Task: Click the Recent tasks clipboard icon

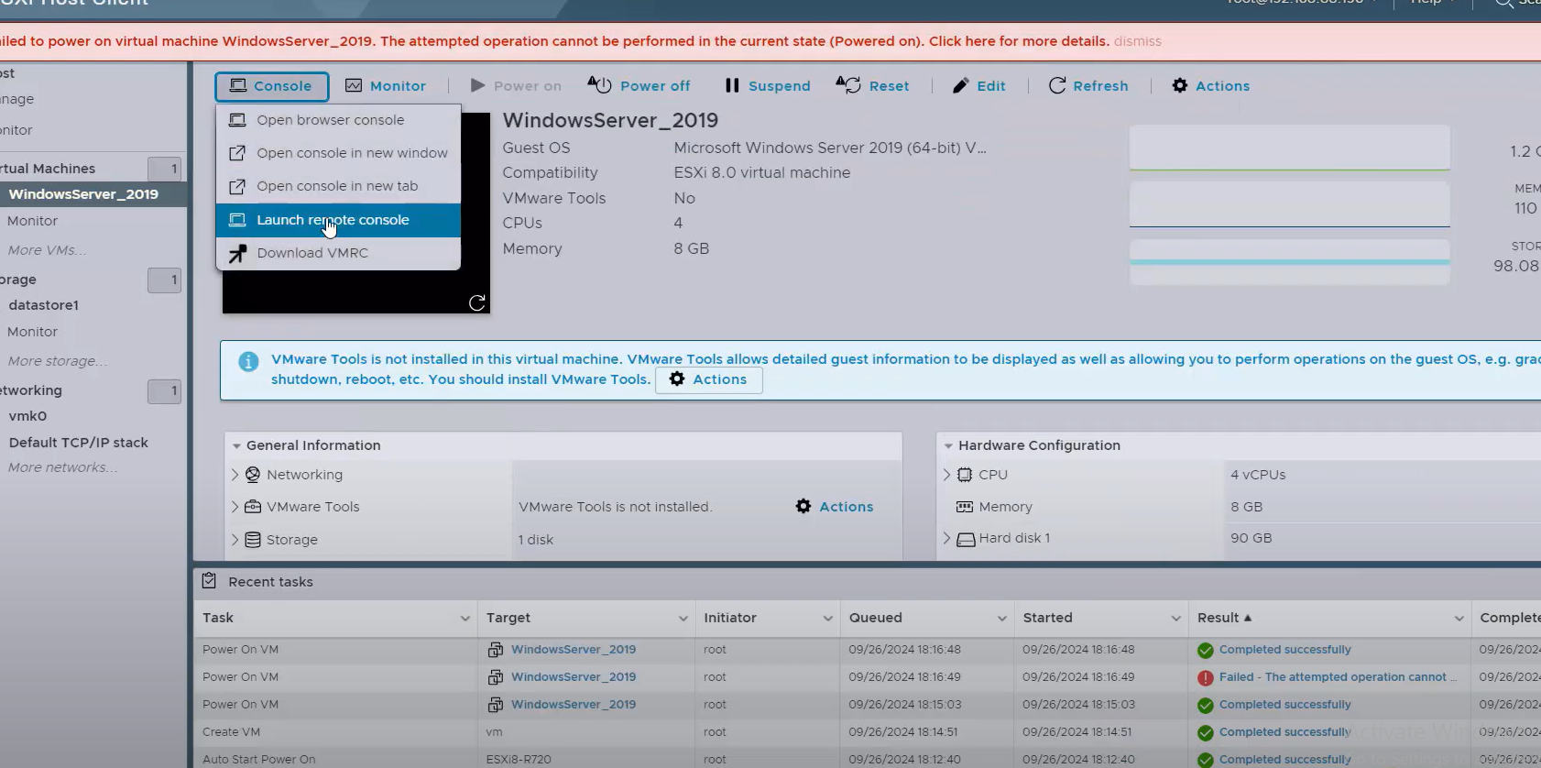Action: (209, 581)
